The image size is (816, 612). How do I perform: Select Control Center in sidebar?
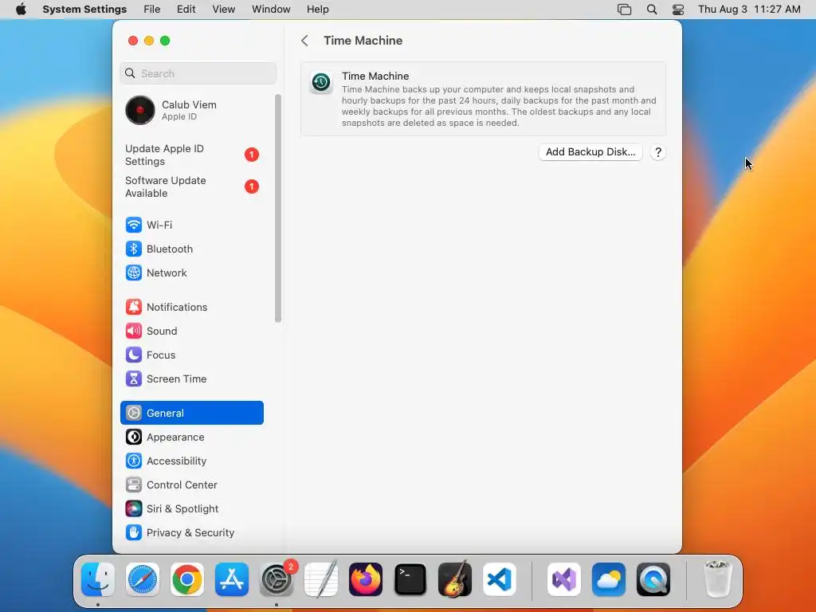(x=191, y=485)
